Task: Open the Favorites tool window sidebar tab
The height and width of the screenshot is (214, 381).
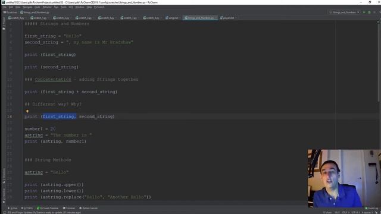Action: tap(4, 196)
